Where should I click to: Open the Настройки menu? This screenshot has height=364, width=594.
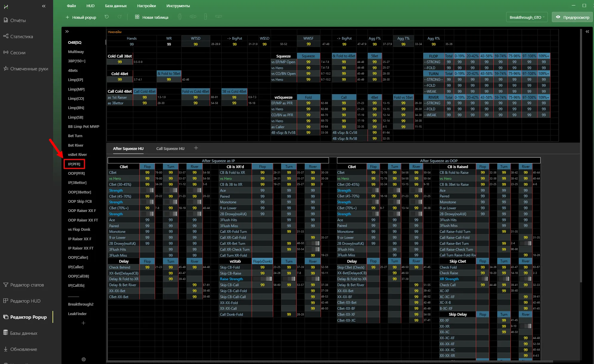(146, 6)
